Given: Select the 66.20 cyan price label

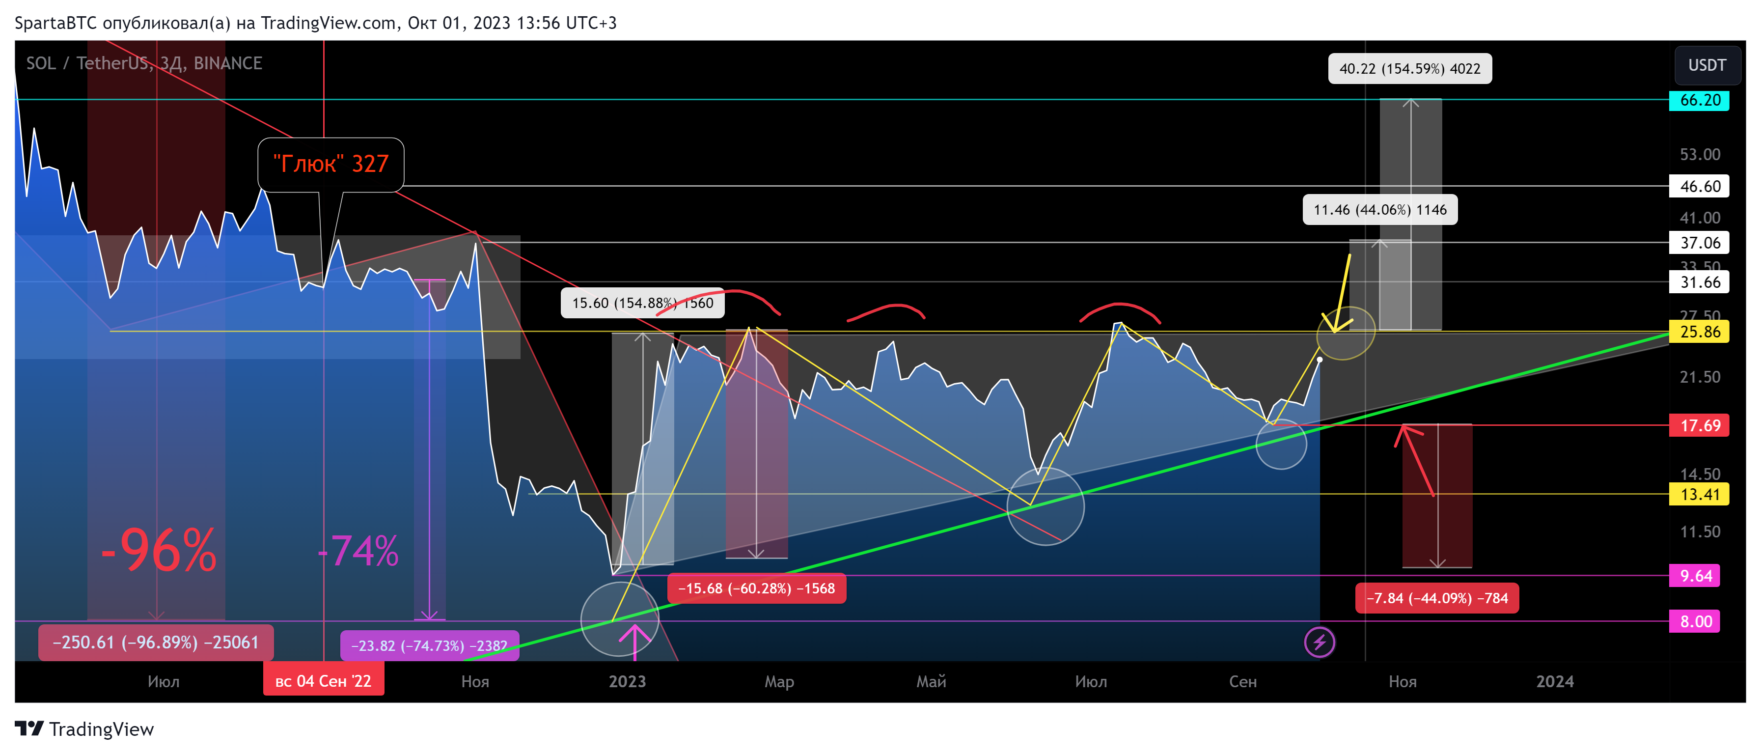Looking at the screenshot, I should [1699, 100].
